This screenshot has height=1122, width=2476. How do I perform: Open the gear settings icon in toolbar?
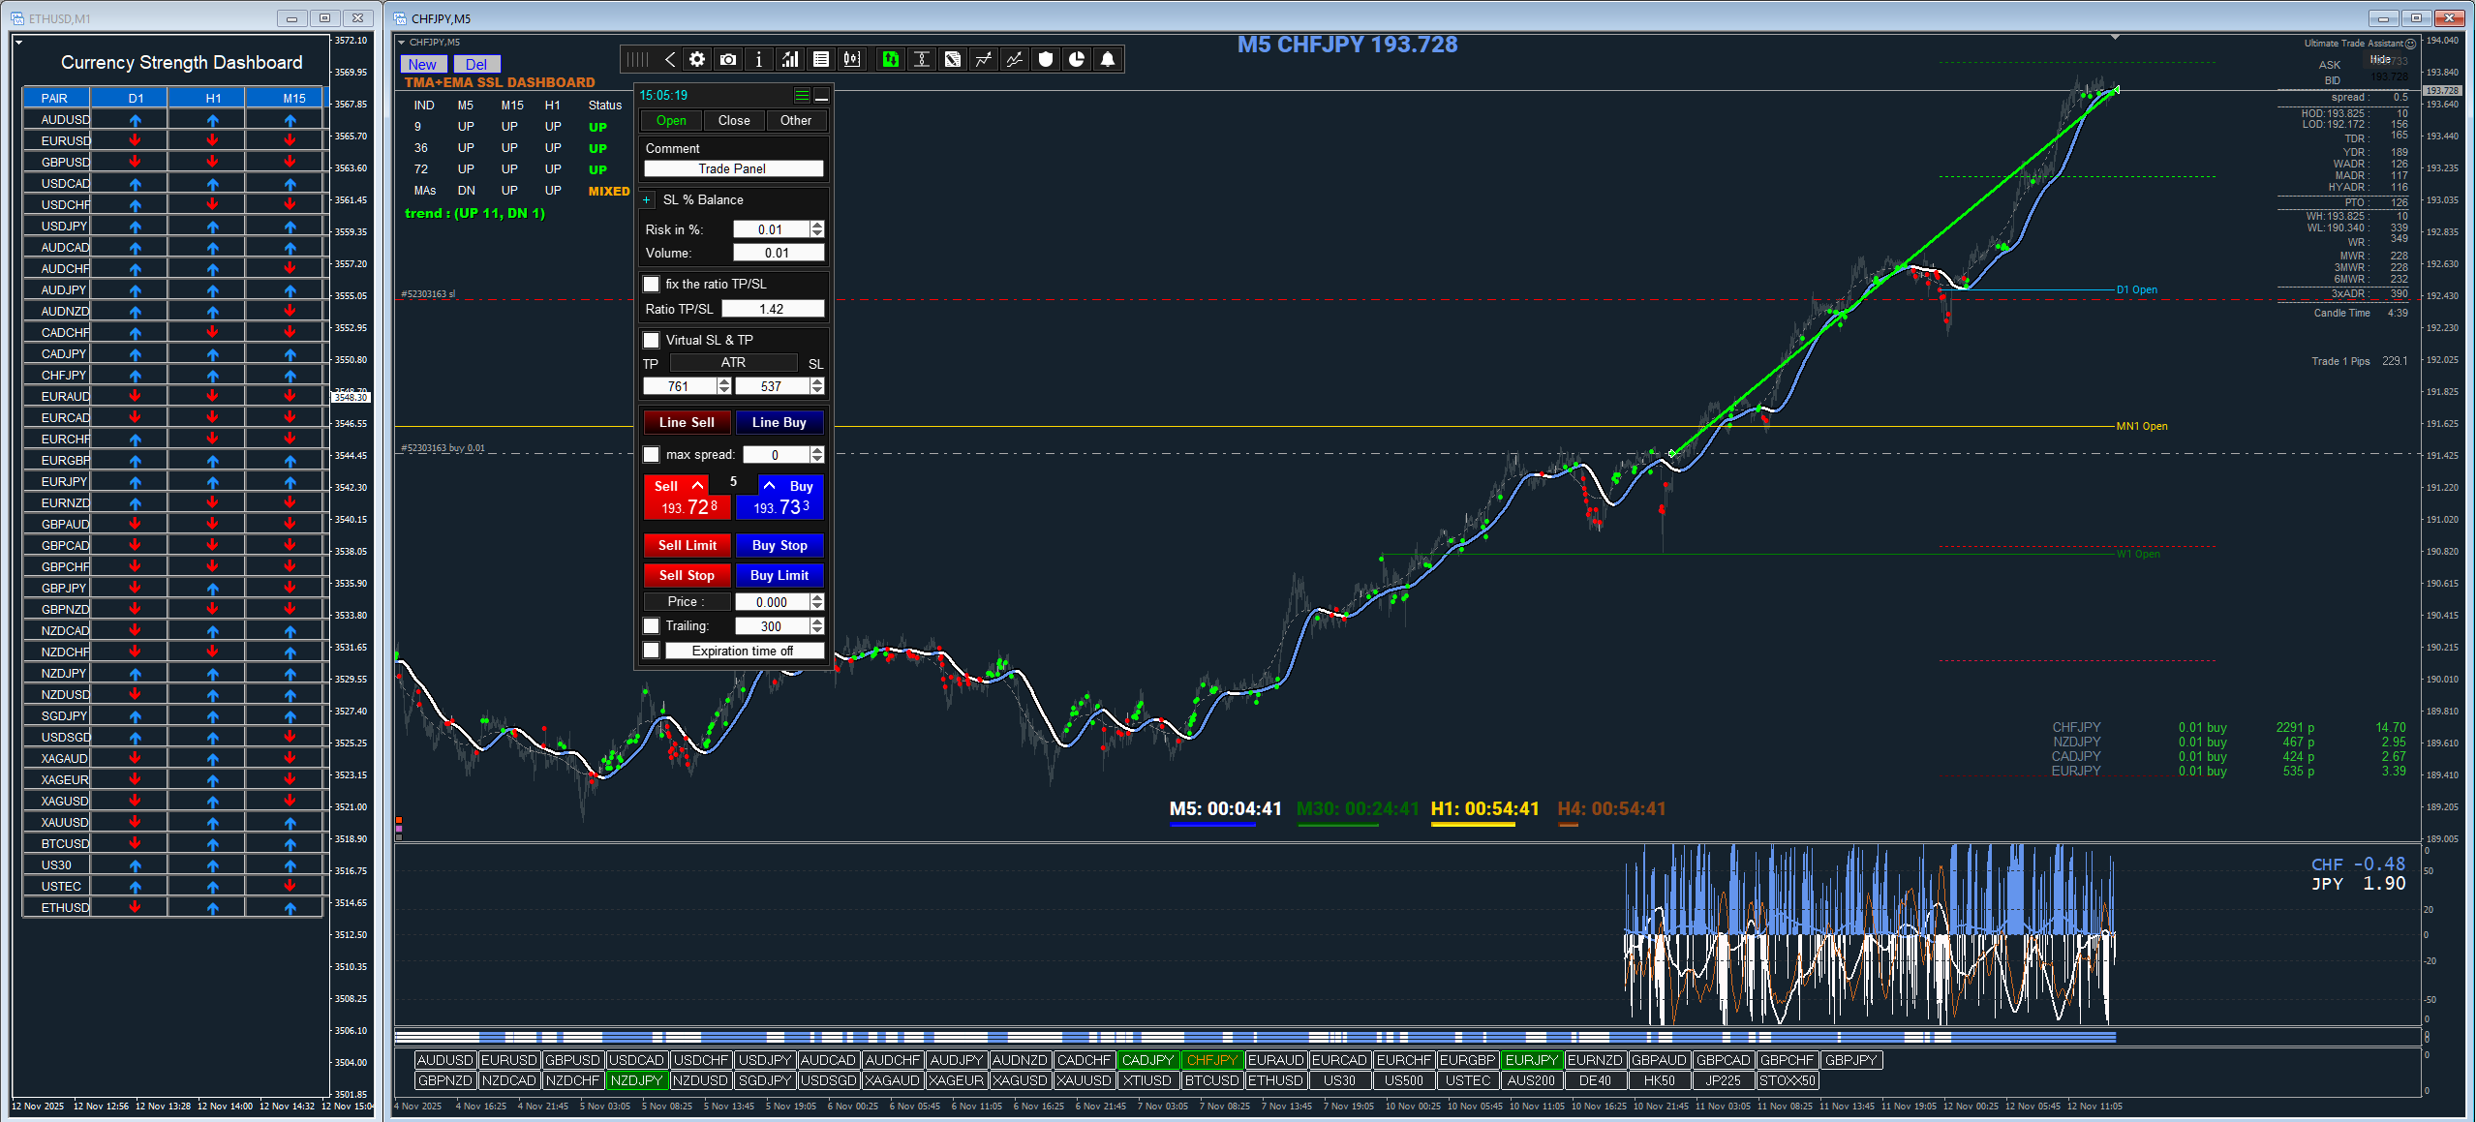coord(697,60)
